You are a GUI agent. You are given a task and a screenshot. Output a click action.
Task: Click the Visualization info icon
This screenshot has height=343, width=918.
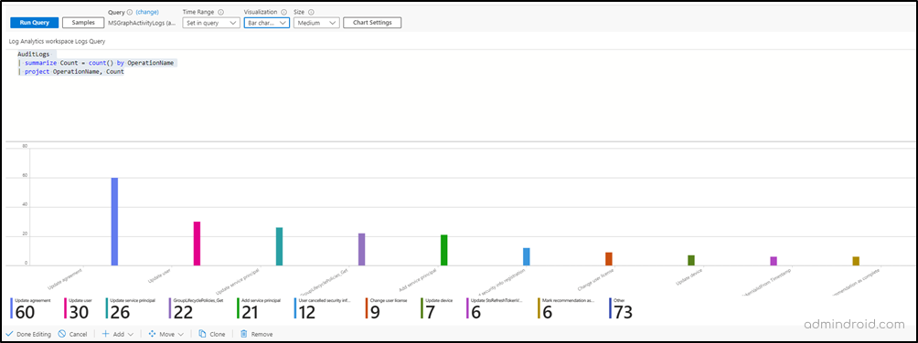pyautogui.click(x=283, y=12)
